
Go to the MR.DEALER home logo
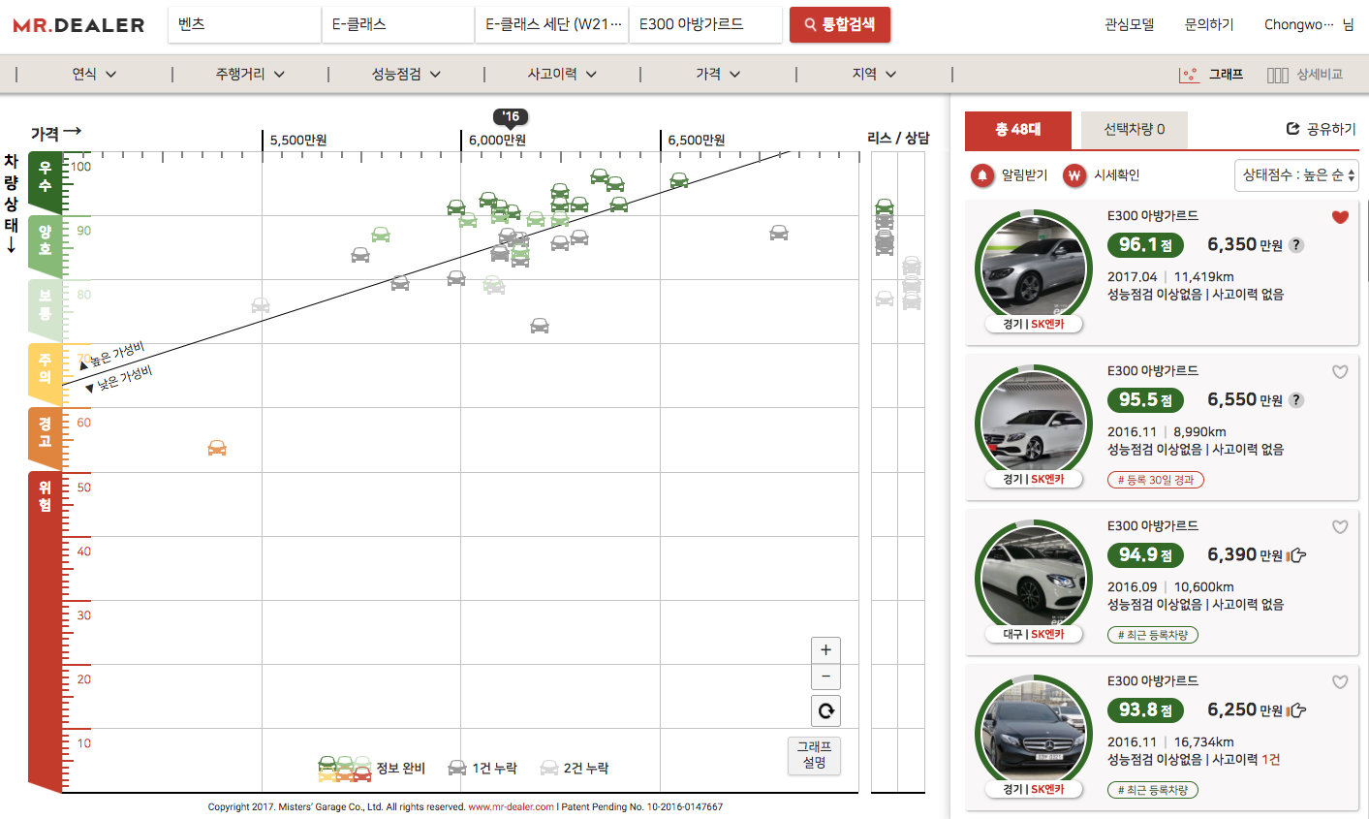(78, 25)
